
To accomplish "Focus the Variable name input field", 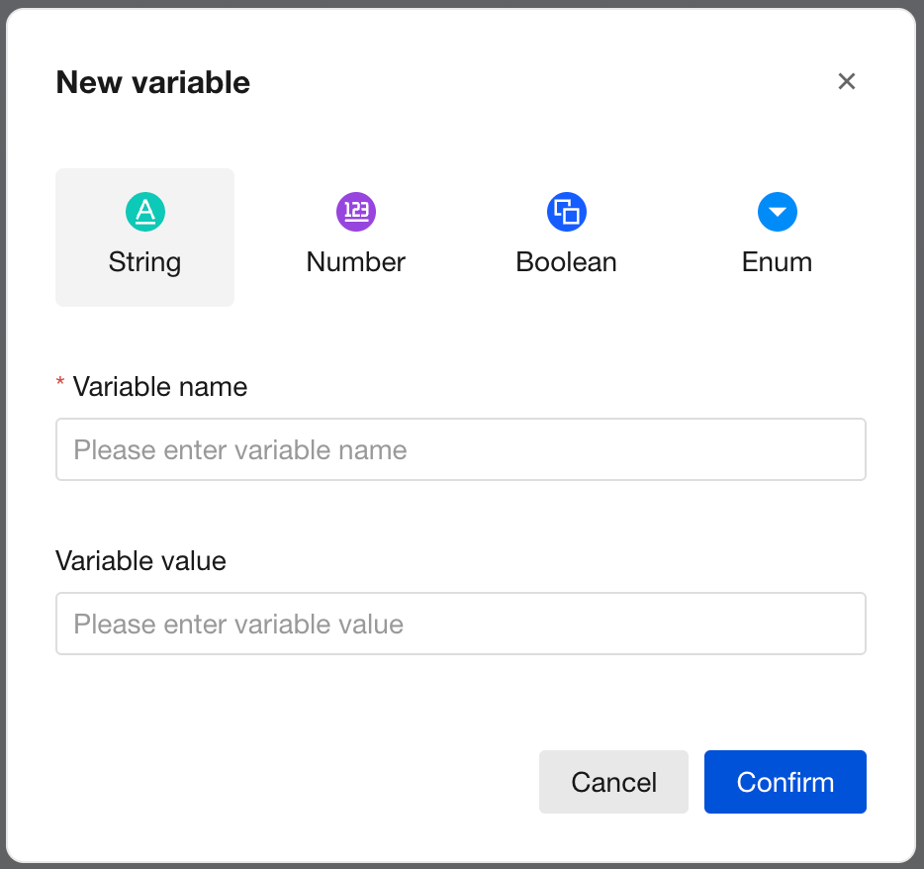I will 460,449.
